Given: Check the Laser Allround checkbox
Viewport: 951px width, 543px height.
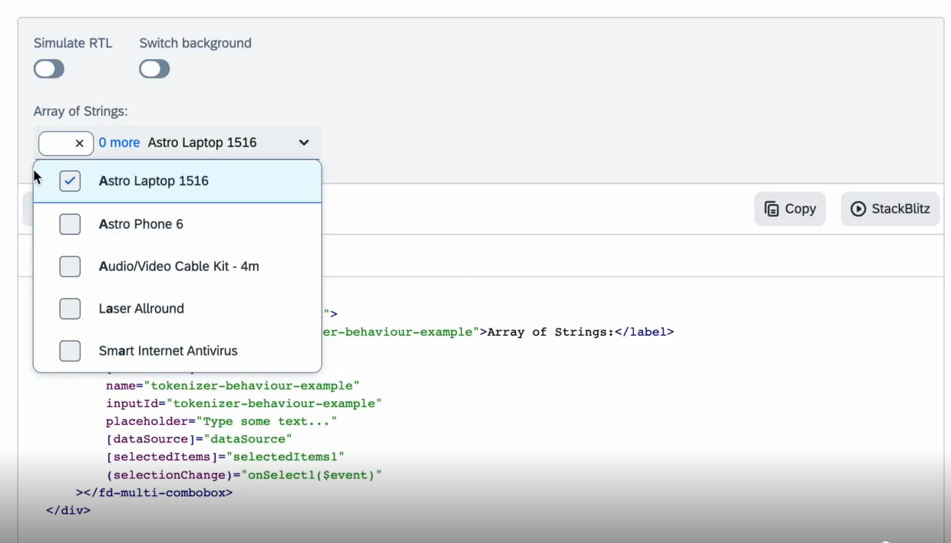Looking at the screenshot, I should click(x=70, y=308).
